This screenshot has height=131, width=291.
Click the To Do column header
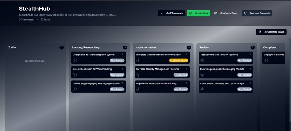point(12,48)
